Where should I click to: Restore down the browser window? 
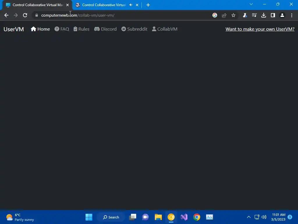(278, 4)
